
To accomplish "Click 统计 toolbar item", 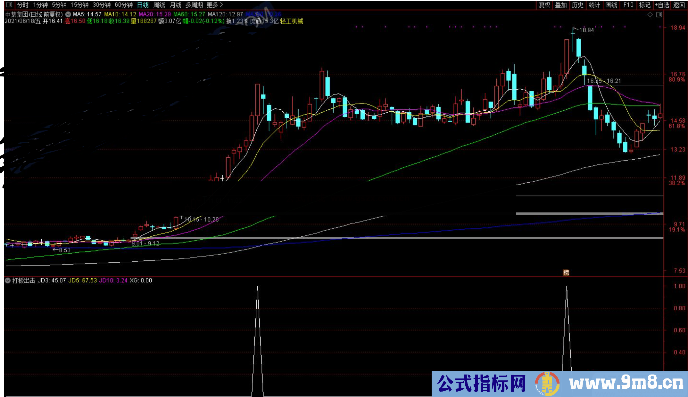I will [594, 5].
